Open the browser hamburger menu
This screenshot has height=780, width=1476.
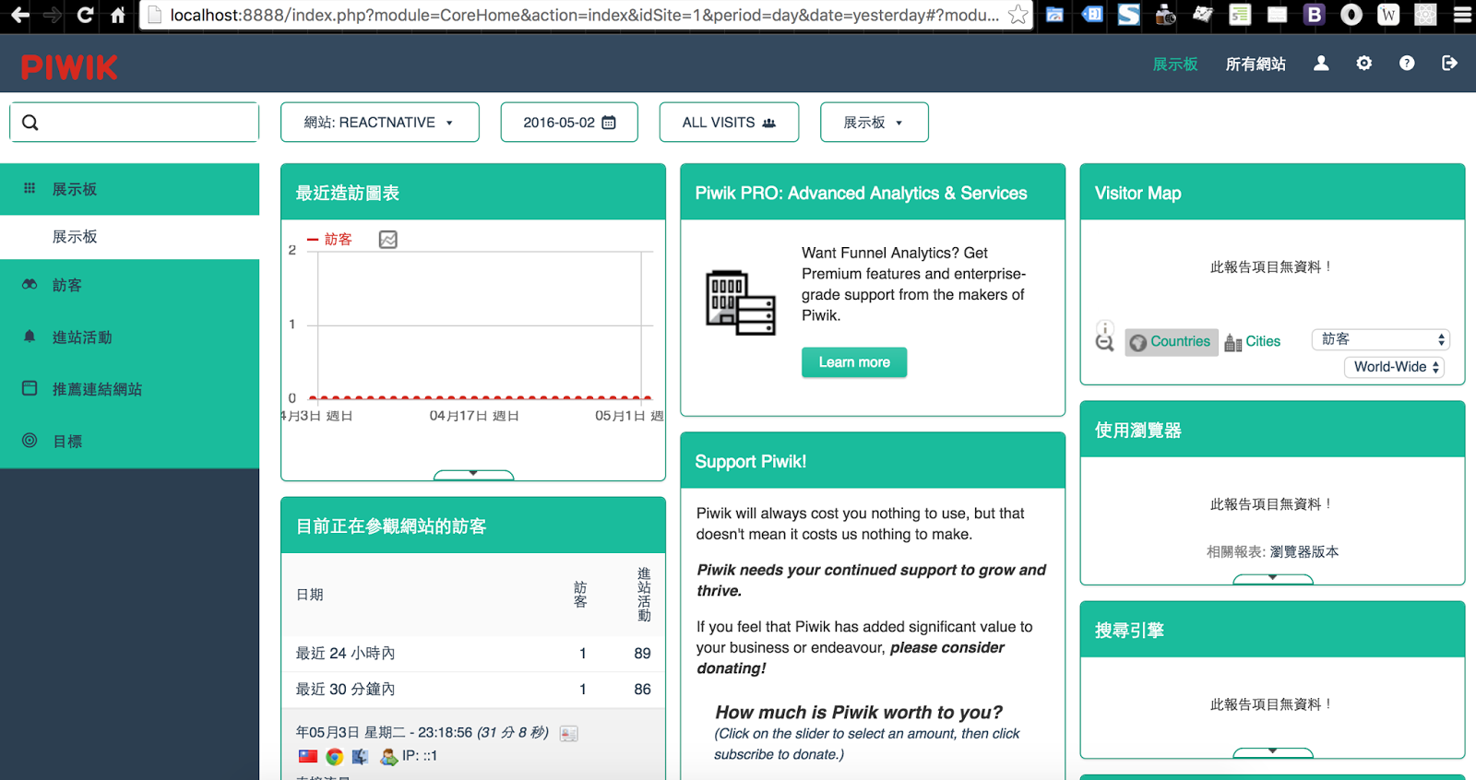[1462, 15]
